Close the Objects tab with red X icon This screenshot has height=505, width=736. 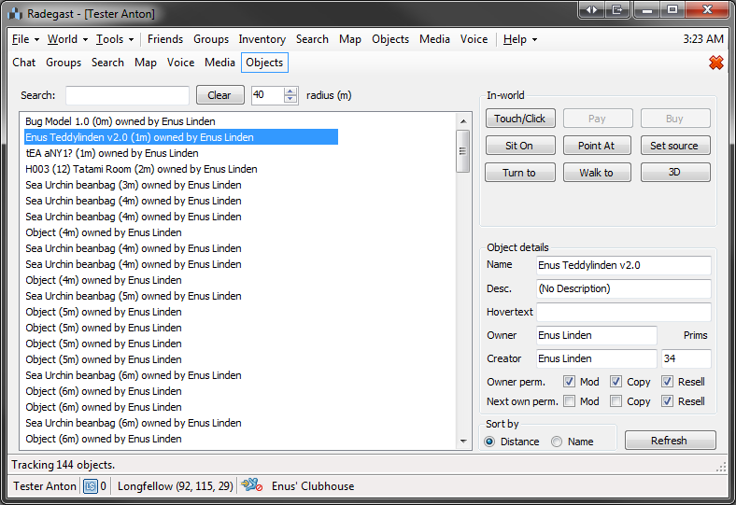coord(715,63)
